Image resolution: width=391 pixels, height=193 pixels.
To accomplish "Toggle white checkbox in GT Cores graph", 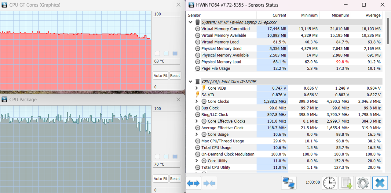I will 157,54.
